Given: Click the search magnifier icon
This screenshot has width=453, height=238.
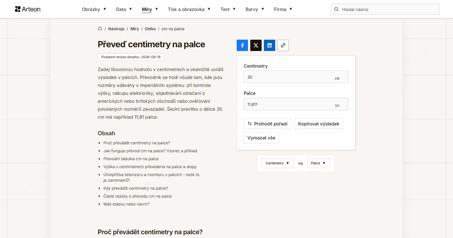Looking at the screenshot, I should tap(336, 9).
